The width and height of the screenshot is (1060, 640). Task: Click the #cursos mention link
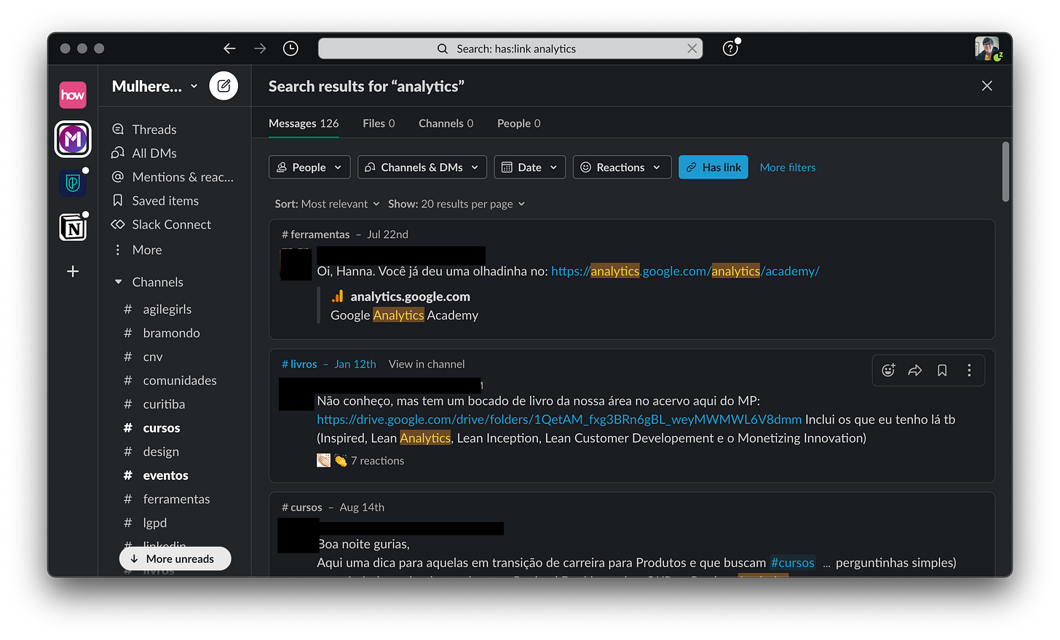pos(793,563)
